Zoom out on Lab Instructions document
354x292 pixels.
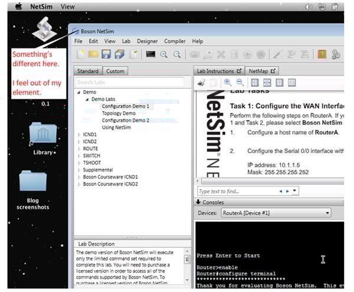click(240, 82)
